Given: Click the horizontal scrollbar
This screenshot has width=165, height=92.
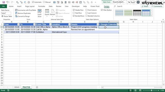Looking at the screenshot, I should click(x=129, y=87).
